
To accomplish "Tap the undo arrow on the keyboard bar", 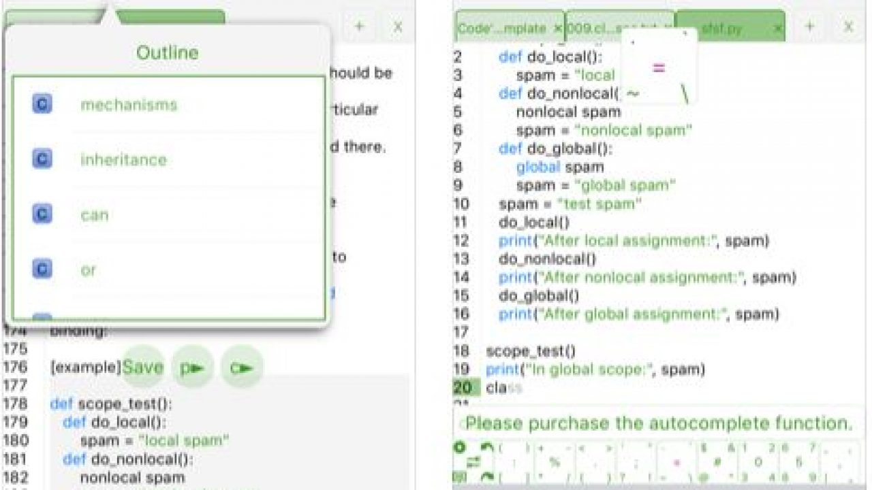I will 487,447.
